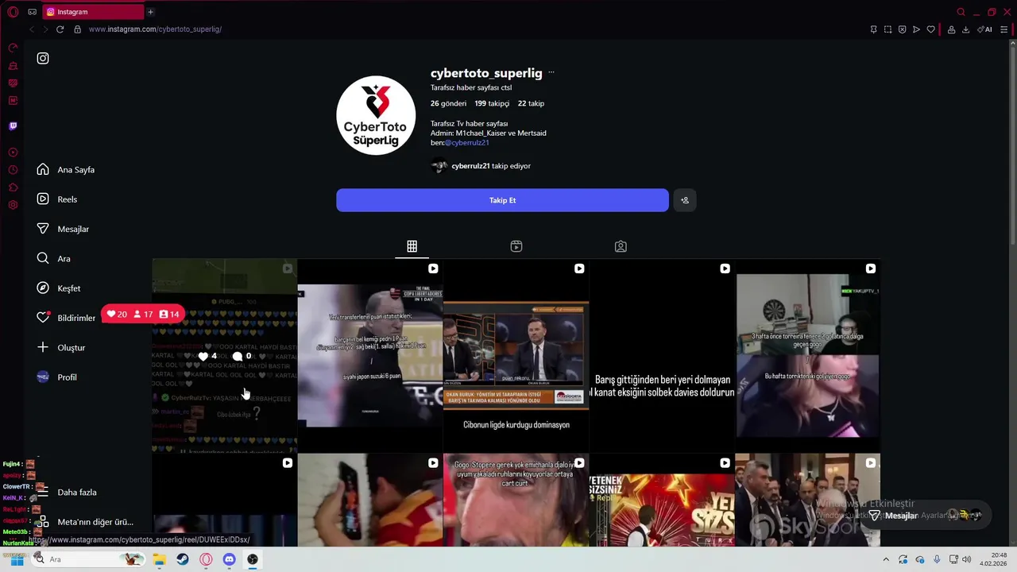Screen dimensions: 1017x572
Task: Click the site lock icon in address bar
Action: point(77,29)
